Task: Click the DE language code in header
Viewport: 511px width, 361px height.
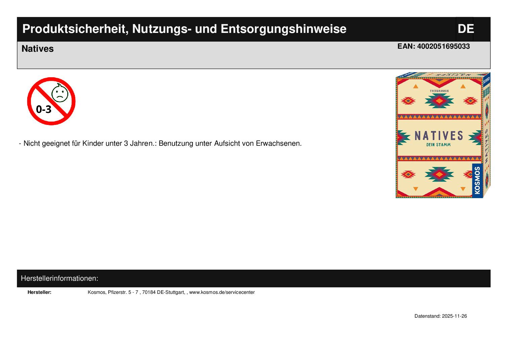Action: [x=465, y=29]
